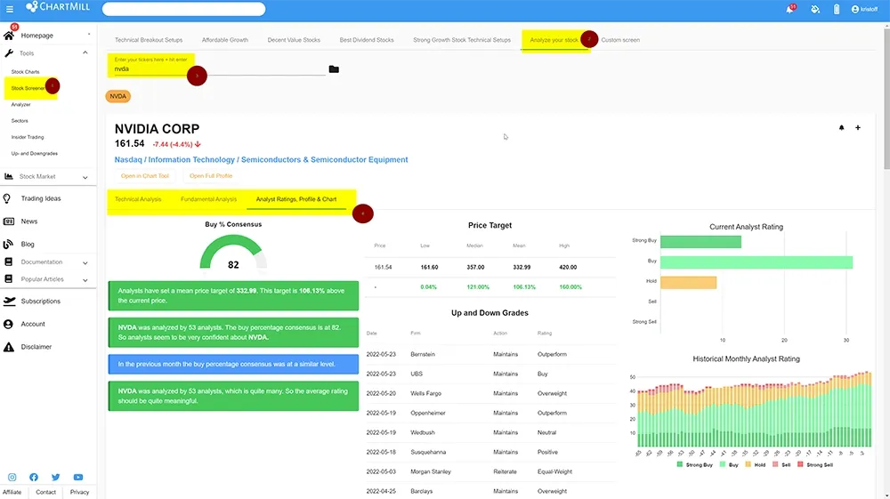Click the Homepage house icon
890x499 pixels.
(x=9, y=36)
